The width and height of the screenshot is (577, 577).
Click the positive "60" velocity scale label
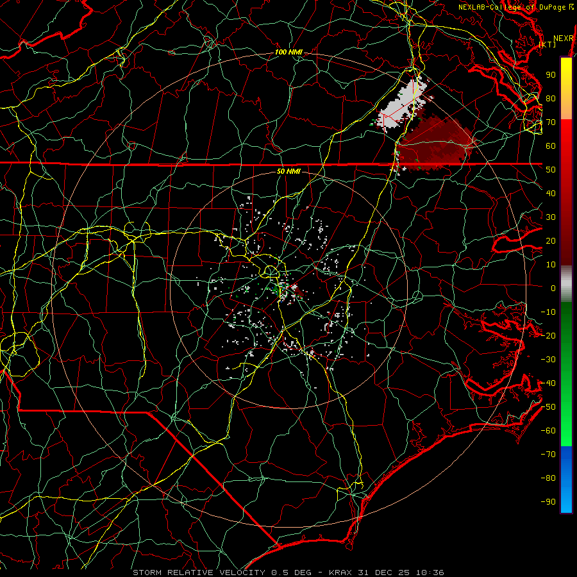pyautogui.click(x=551, y=146)
